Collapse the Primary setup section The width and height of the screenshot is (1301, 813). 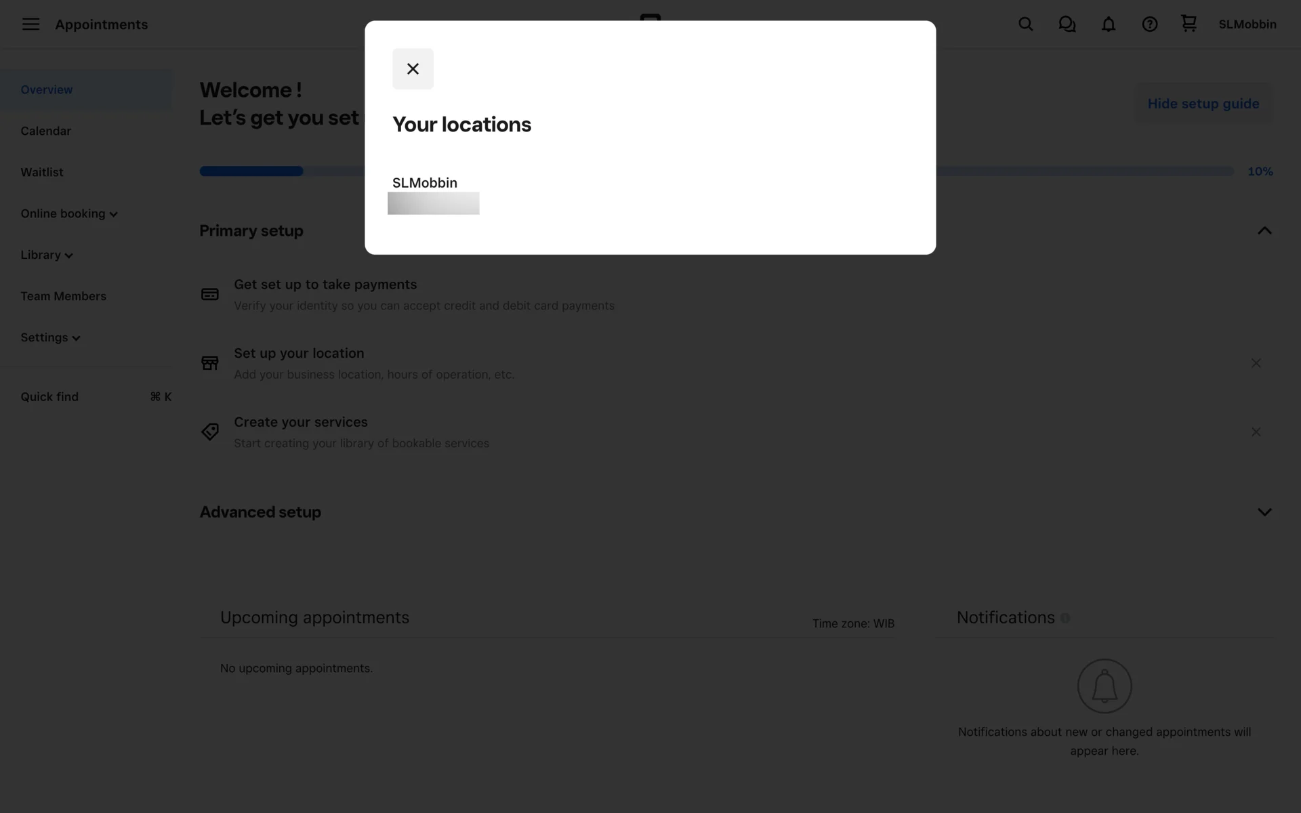1264,231
